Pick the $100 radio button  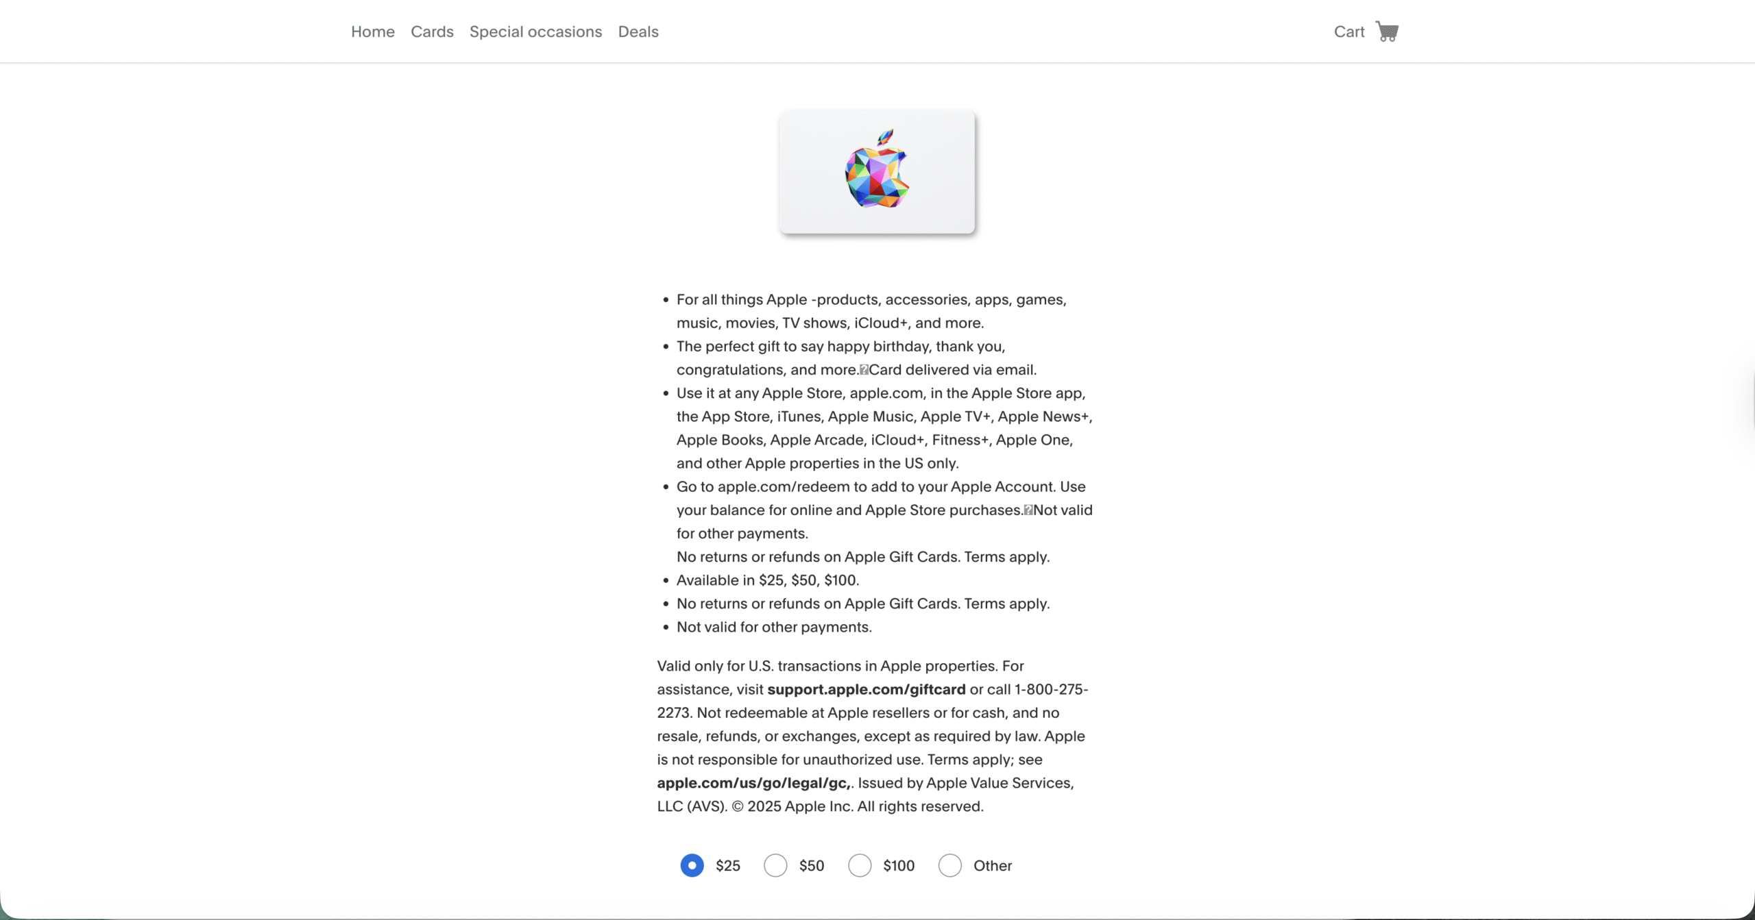pos(860,865)
